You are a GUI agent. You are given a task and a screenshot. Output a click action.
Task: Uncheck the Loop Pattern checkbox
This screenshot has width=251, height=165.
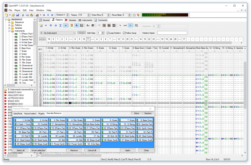108,33
